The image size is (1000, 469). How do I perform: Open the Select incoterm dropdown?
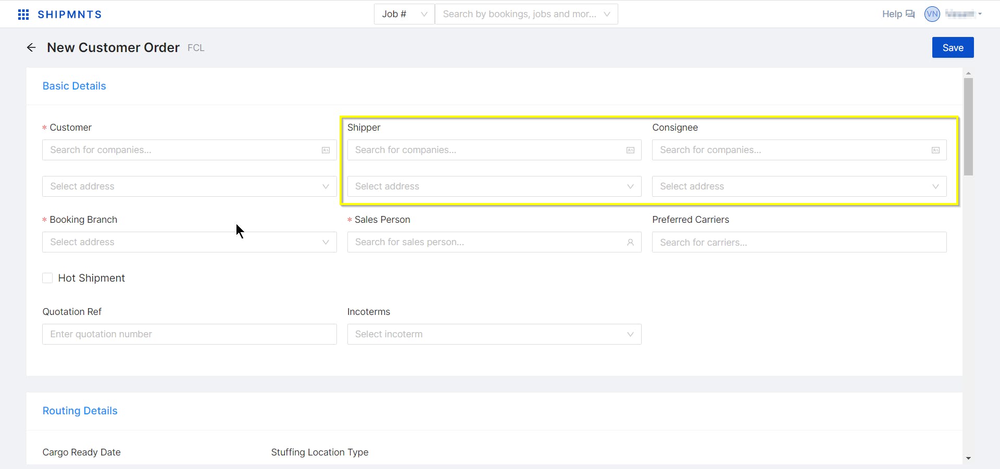click(x=494, y=334)
